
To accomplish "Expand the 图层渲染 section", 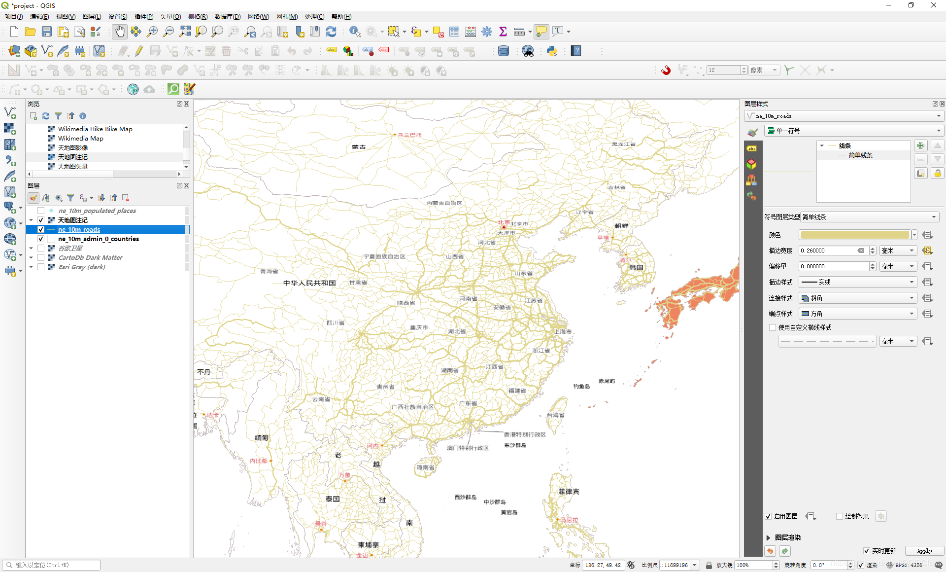I will pos(769,537).
